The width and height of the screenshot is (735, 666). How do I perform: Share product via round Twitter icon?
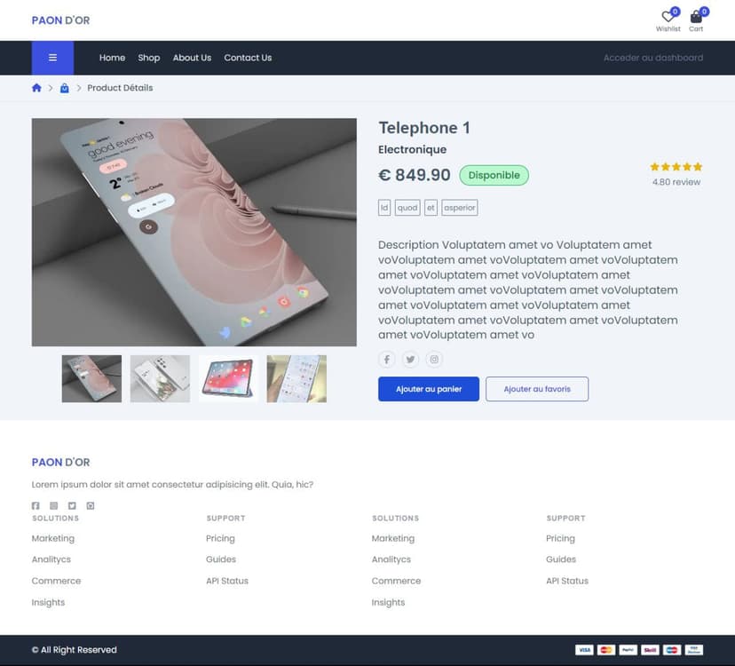pyautogui.click(x=410, y=360)
